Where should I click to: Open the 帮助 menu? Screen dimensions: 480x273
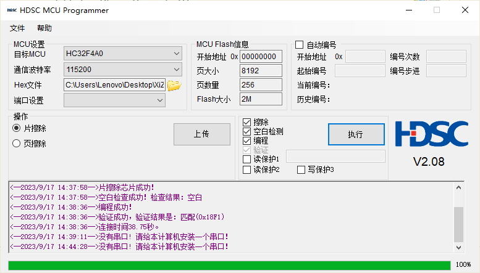tap(44, 28)
